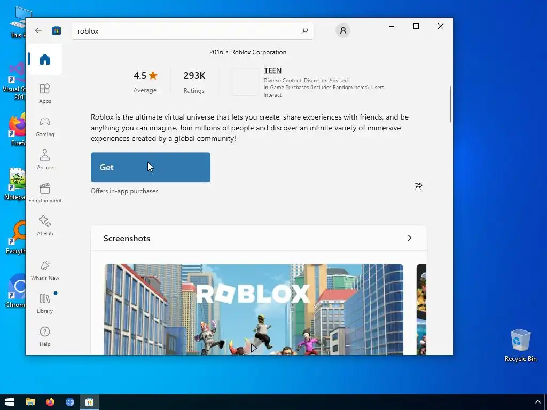Viewport: 547px width, 410px height.
Task: Open the user account profile icon
Action: tap(343, 30)
